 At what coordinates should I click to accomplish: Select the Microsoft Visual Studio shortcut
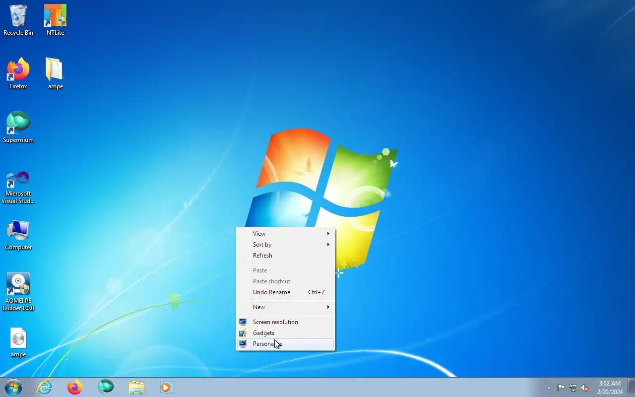(18, 187)
